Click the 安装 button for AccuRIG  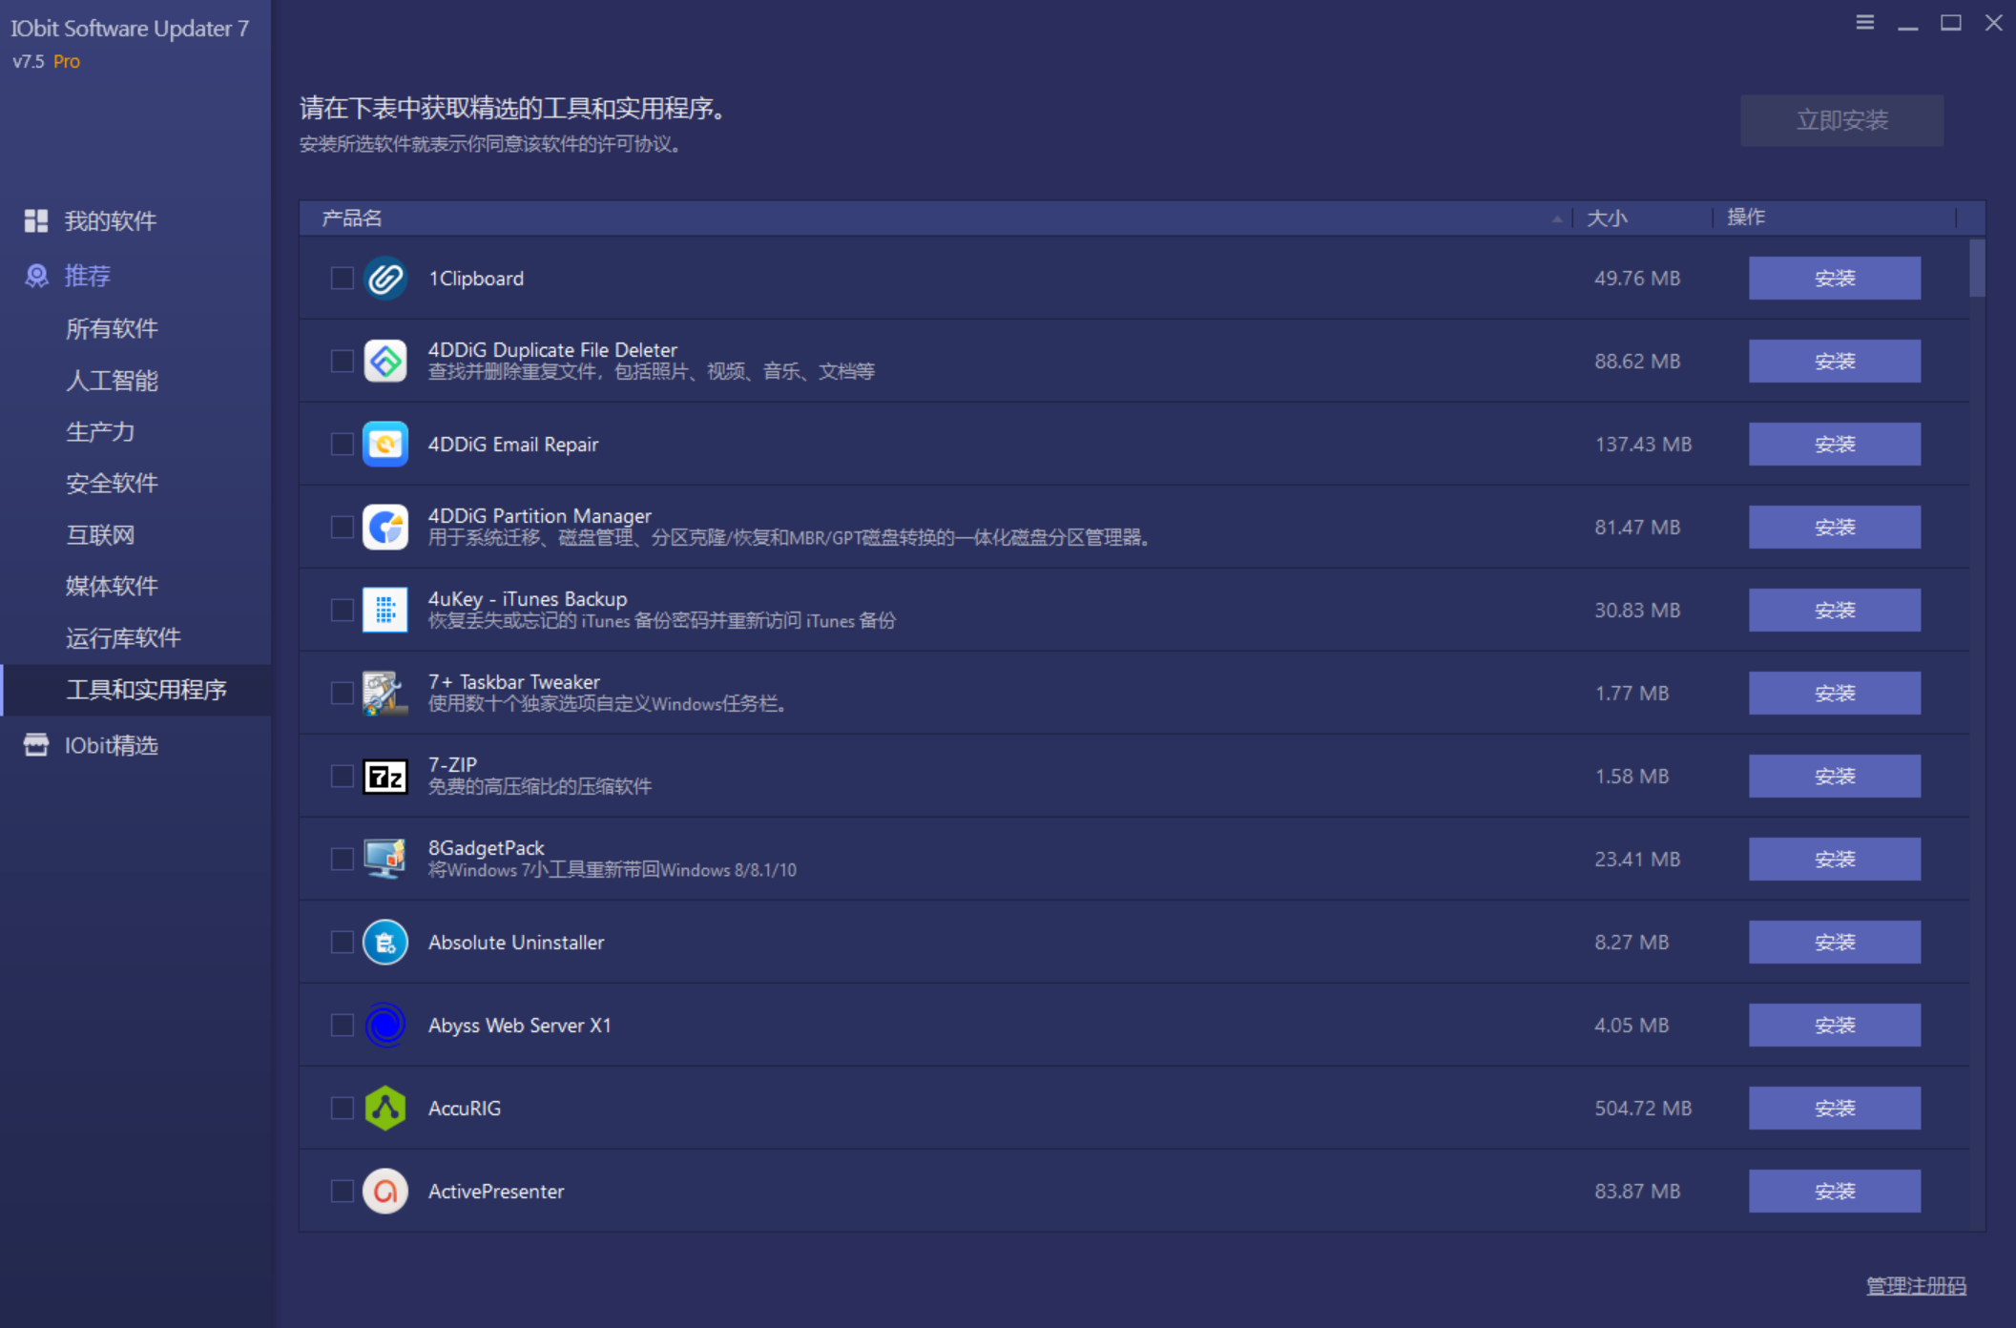coord(1835,1109)
